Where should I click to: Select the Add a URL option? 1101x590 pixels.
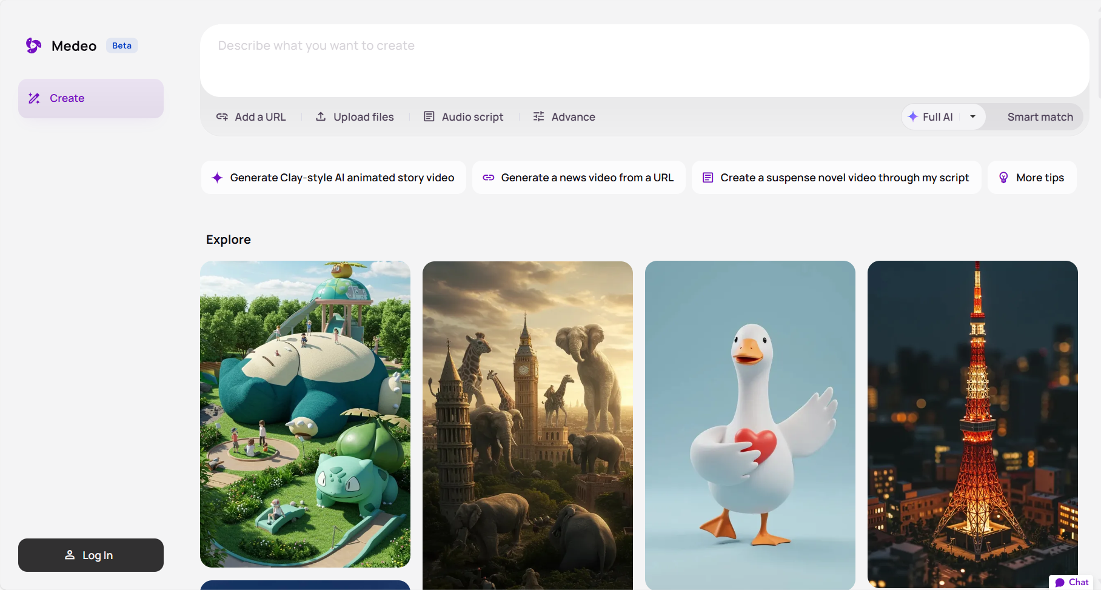[x=251, y=116]
